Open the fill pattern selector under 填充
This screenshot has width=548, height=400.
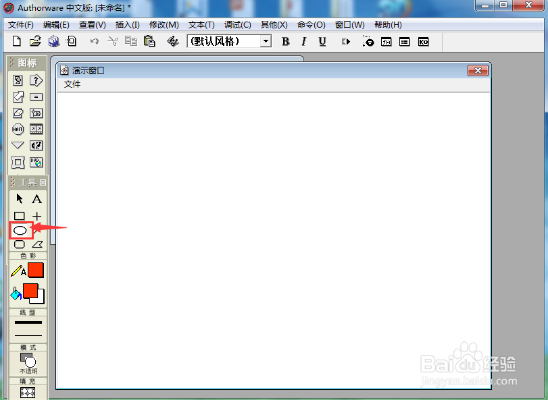(x=28, y=393)
